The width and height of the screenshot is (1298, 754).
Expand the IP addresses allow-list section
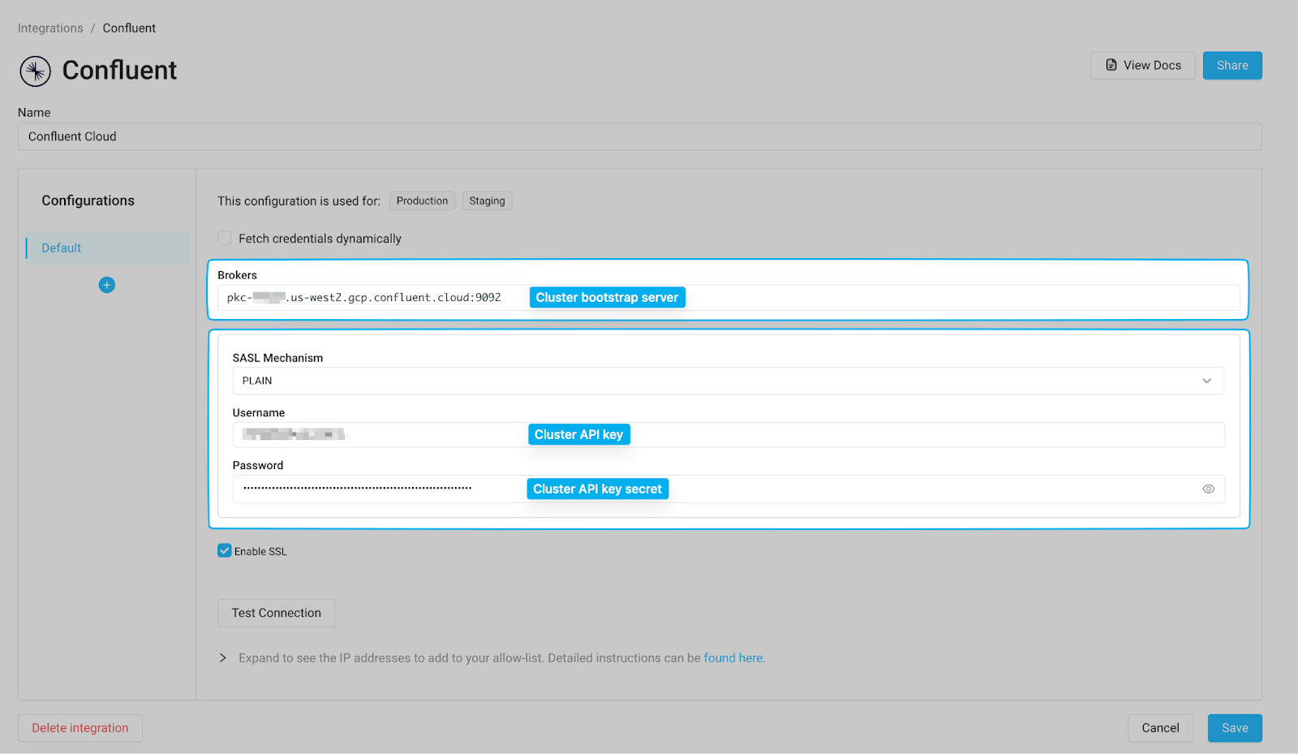pos(223,658)
